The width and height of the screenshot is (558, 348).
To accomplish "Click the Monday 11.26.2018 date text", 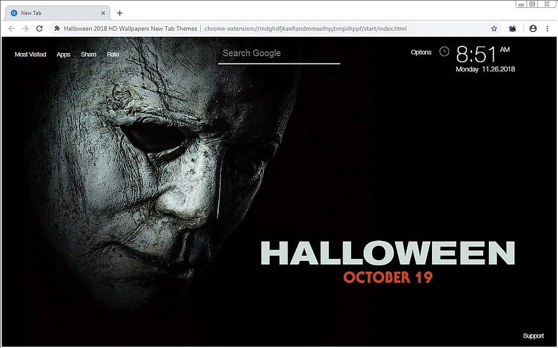I will point(485,69).
